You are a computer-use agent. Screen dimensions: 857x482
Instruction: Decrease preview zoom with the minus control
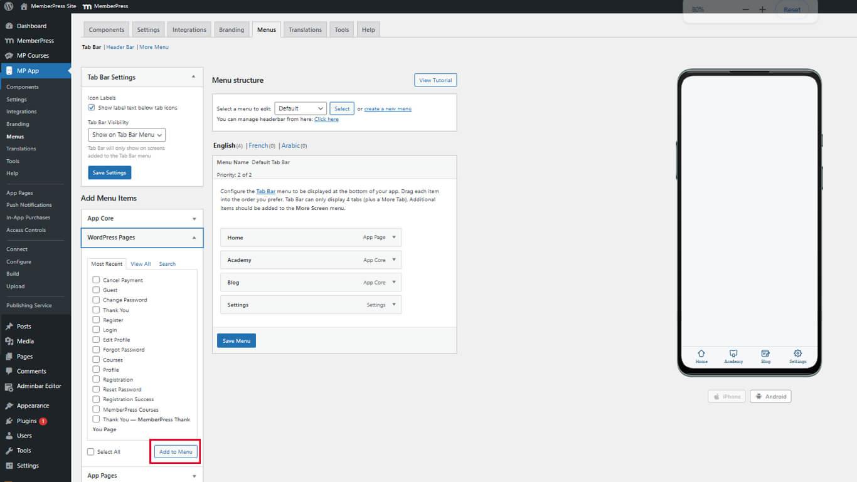[x=745, y=9]
